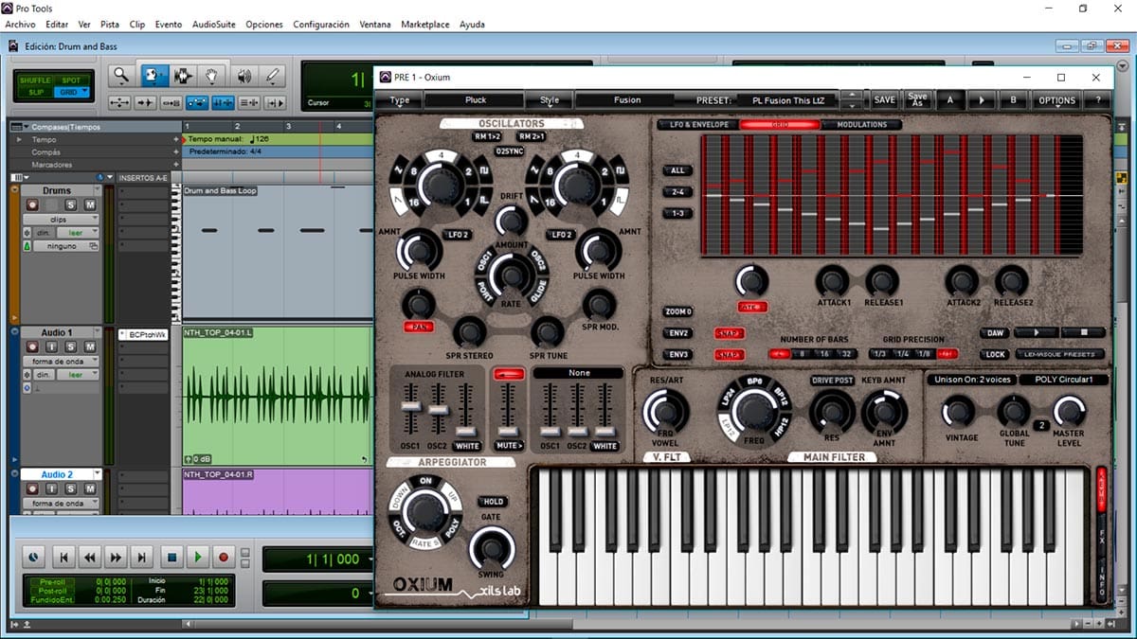Open the OPTIONS dropdown in Oxium
The height and width of the screenshot is (639, 1137).
(1057, 100)
